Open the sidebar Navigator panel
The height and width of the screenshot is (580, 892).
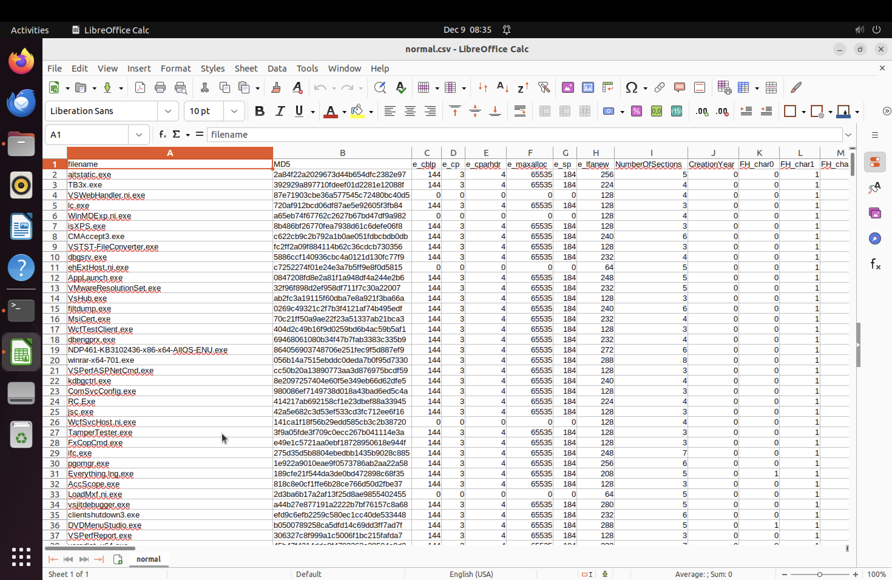tap(875, 239)
